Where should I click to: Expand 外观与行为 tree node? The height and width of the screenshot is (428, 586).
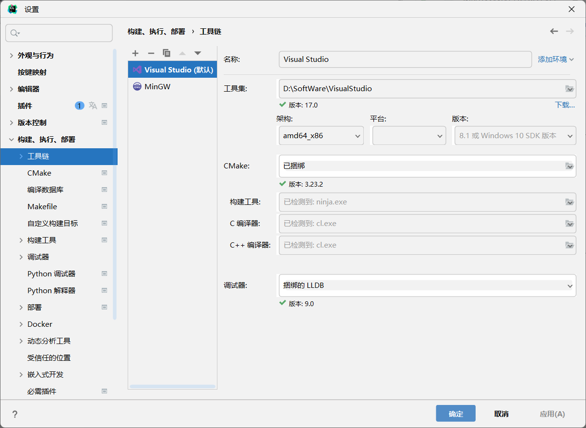tap(12, 56)
